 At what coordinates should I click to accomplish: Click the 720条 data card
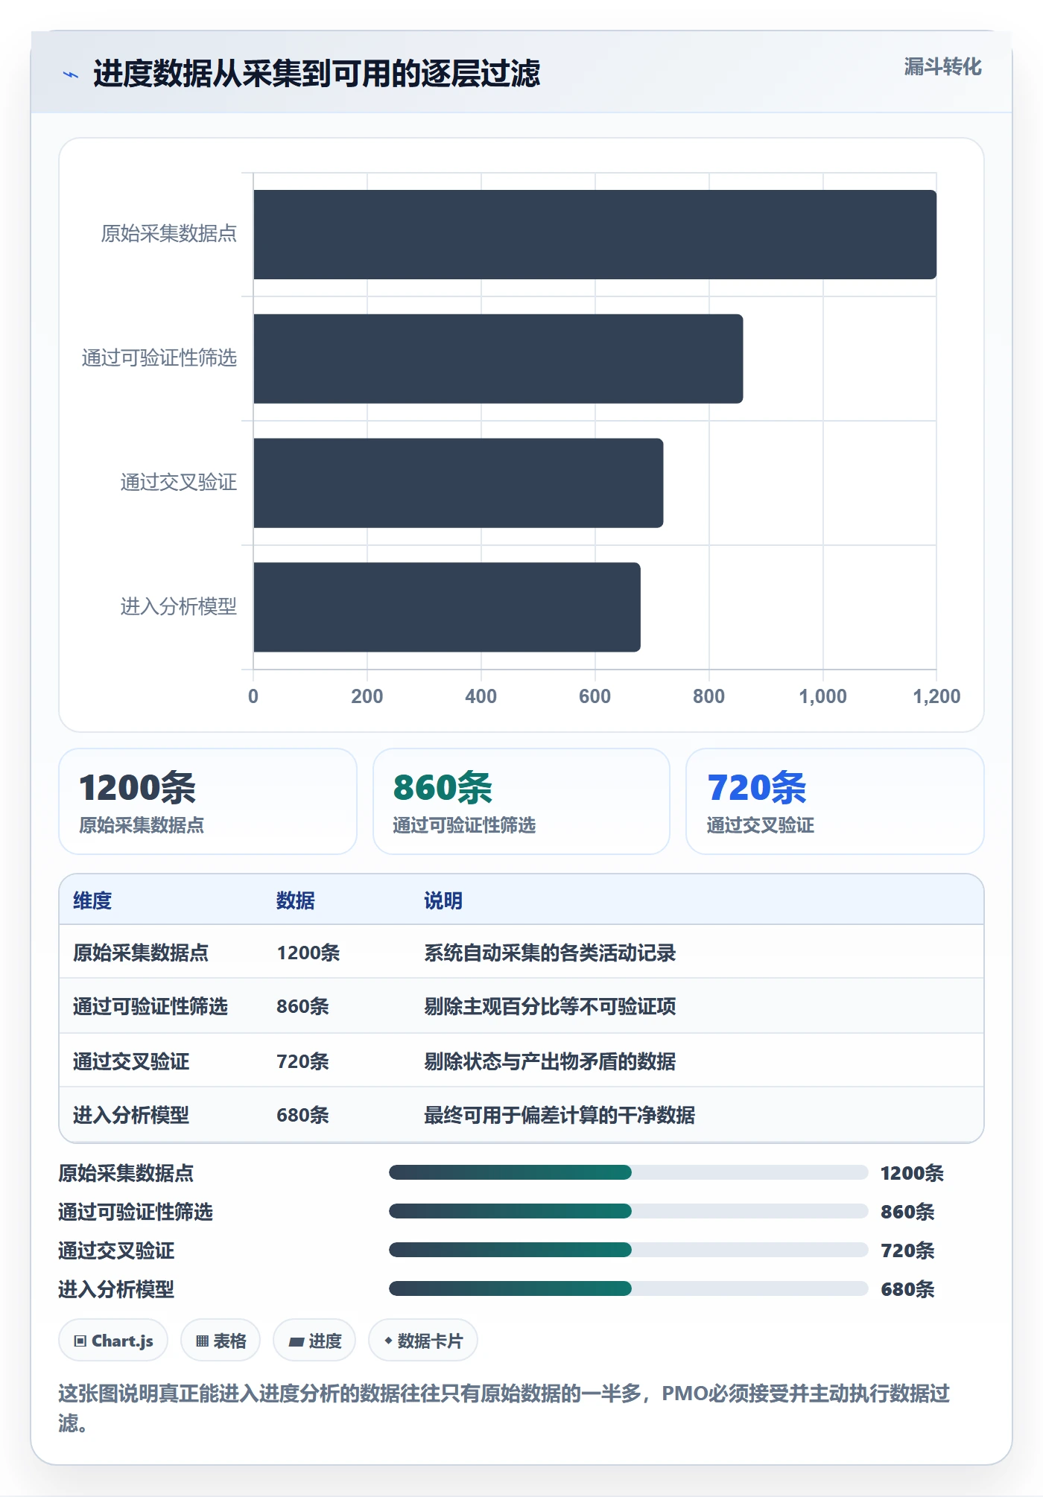coord(834,801)
